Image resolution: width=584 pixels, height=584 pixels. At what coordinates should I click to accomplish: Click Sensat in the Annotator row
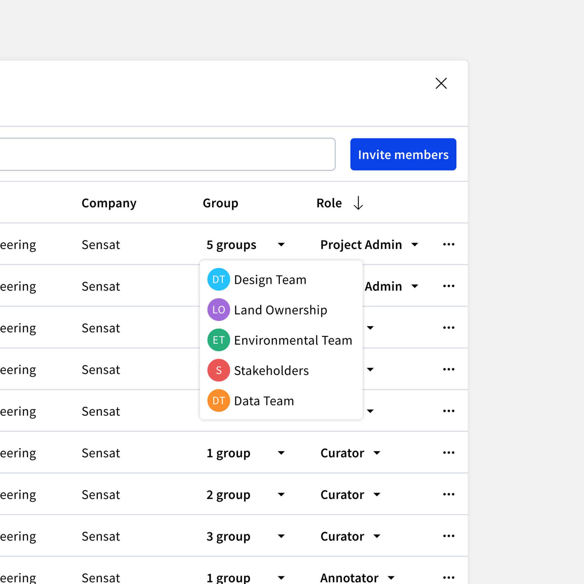coord(101,578)
